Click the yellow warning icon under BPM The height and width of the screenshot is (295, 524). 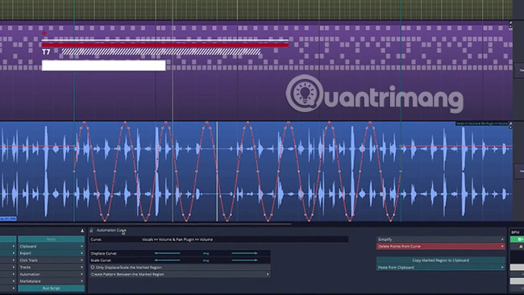[x=520, y=247]
